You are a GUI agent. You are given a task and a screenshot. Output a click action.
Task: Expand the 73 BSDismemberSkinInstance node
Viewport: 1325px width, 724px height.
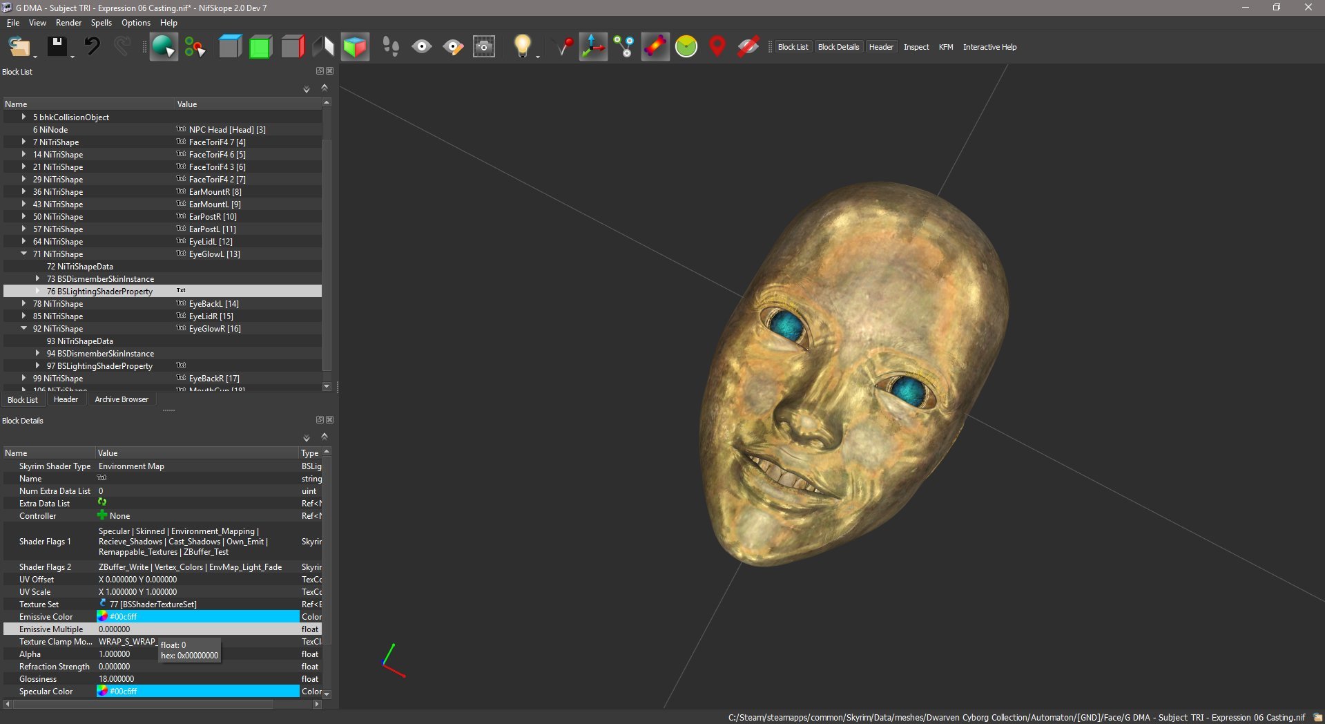point(37,278)
